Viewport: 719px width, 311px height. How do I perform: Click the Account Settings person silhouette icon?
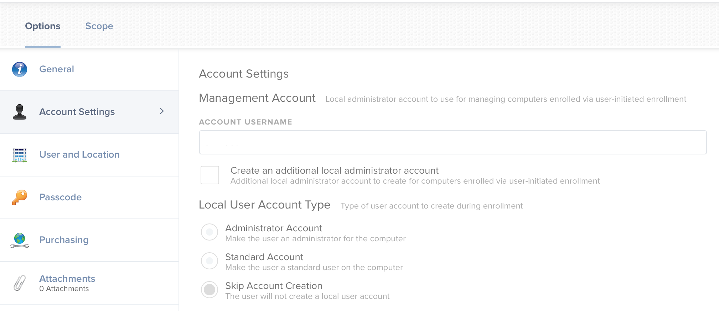point(20,112)
